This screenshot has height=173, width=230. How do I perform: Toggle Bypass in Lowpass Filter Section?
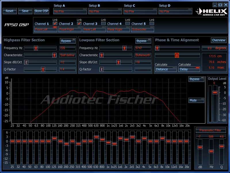[143, 41]
